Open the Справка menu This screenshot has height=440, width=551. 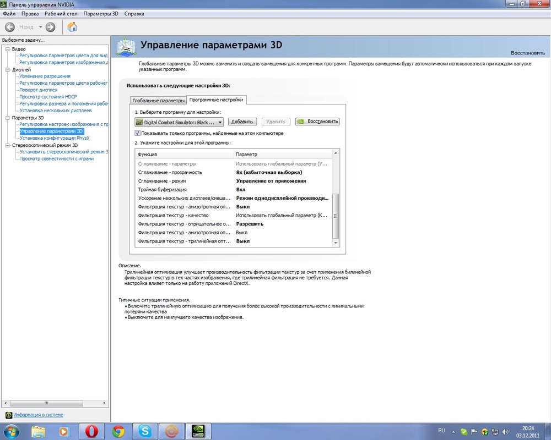click(134, 14)
